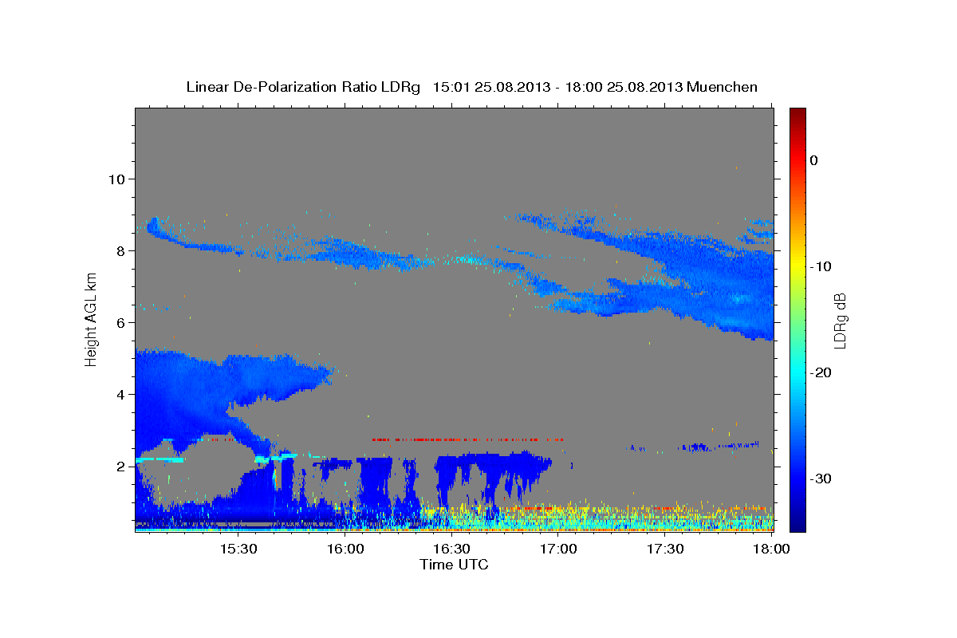Click the dark red top of the colorbar
This screenshot has width=957, height=638.
point(797,116)
